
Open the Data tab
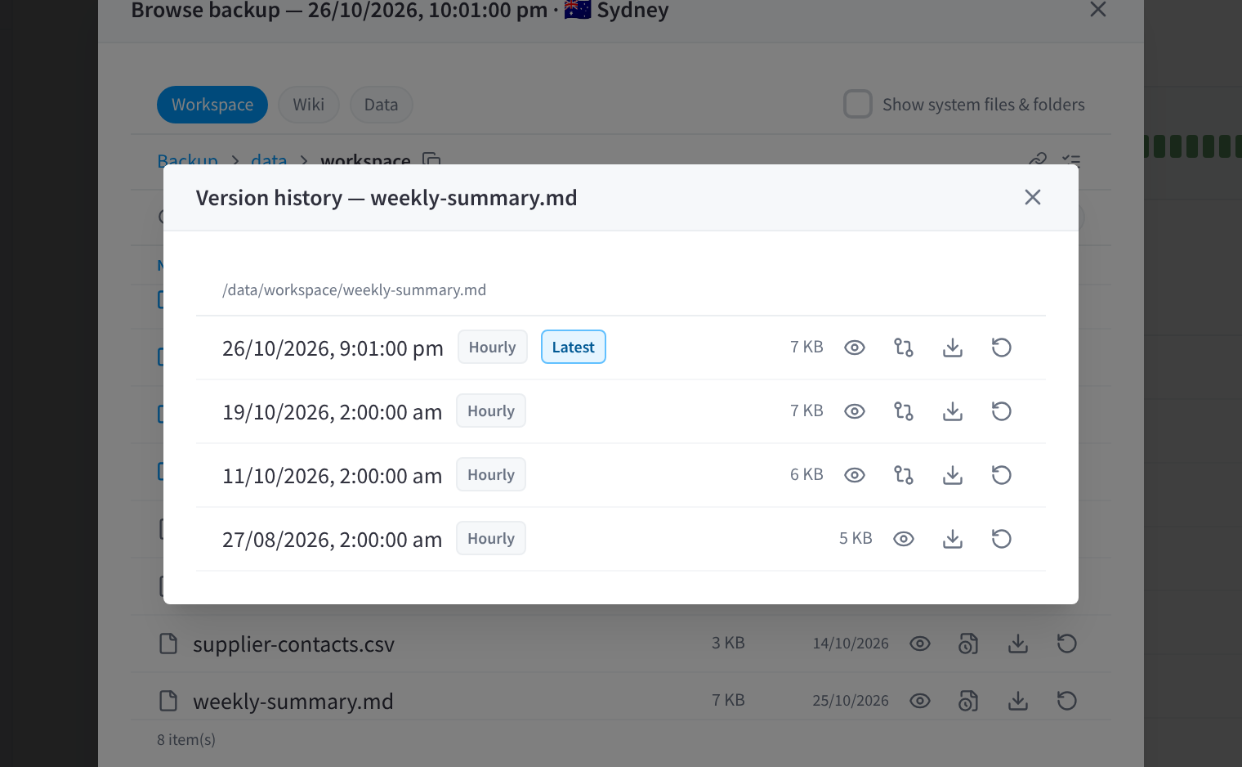(x=382, y=105)
